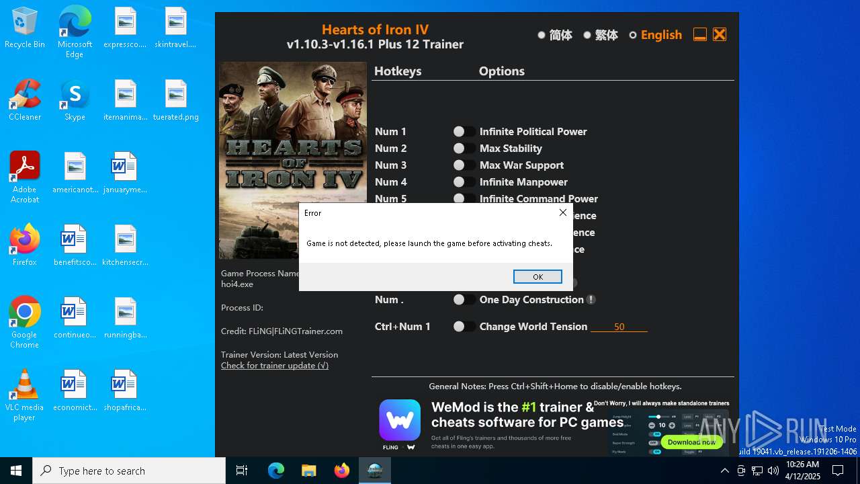Open Skype desktop icon
This screenshot has height=484, width=860.
75,101
